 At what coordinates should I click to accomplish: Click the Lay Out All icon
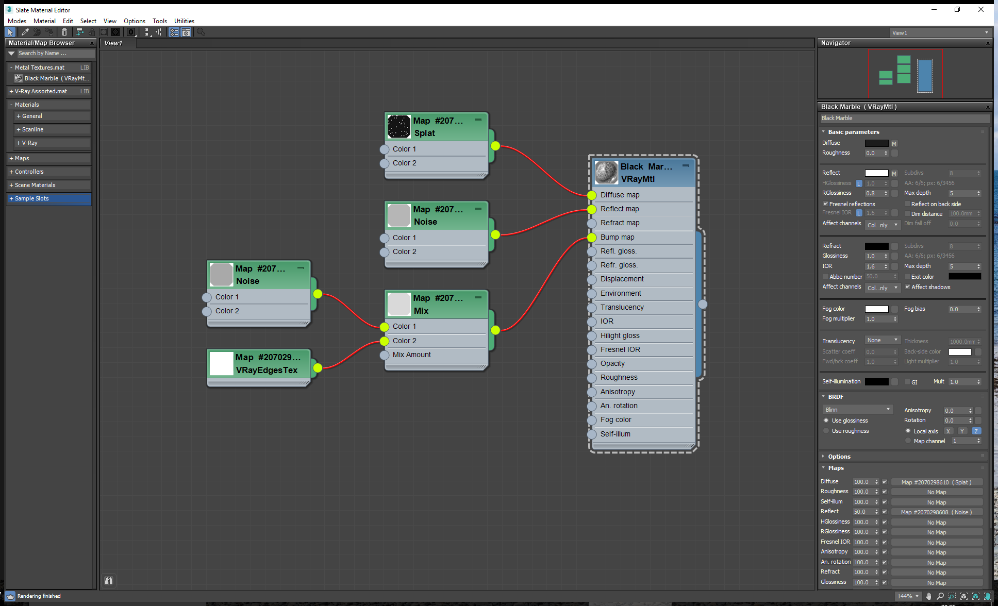point(146,32)
